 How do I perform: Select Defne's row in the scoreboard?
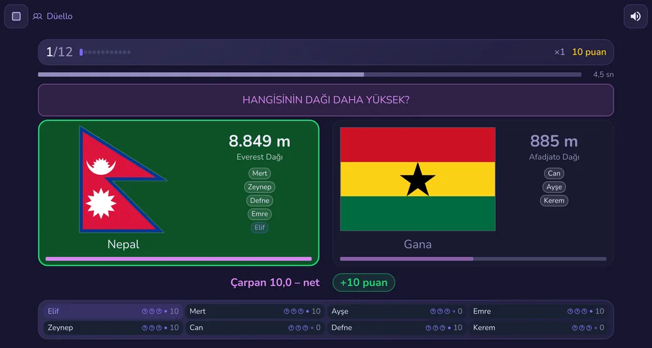coord(397,328)
